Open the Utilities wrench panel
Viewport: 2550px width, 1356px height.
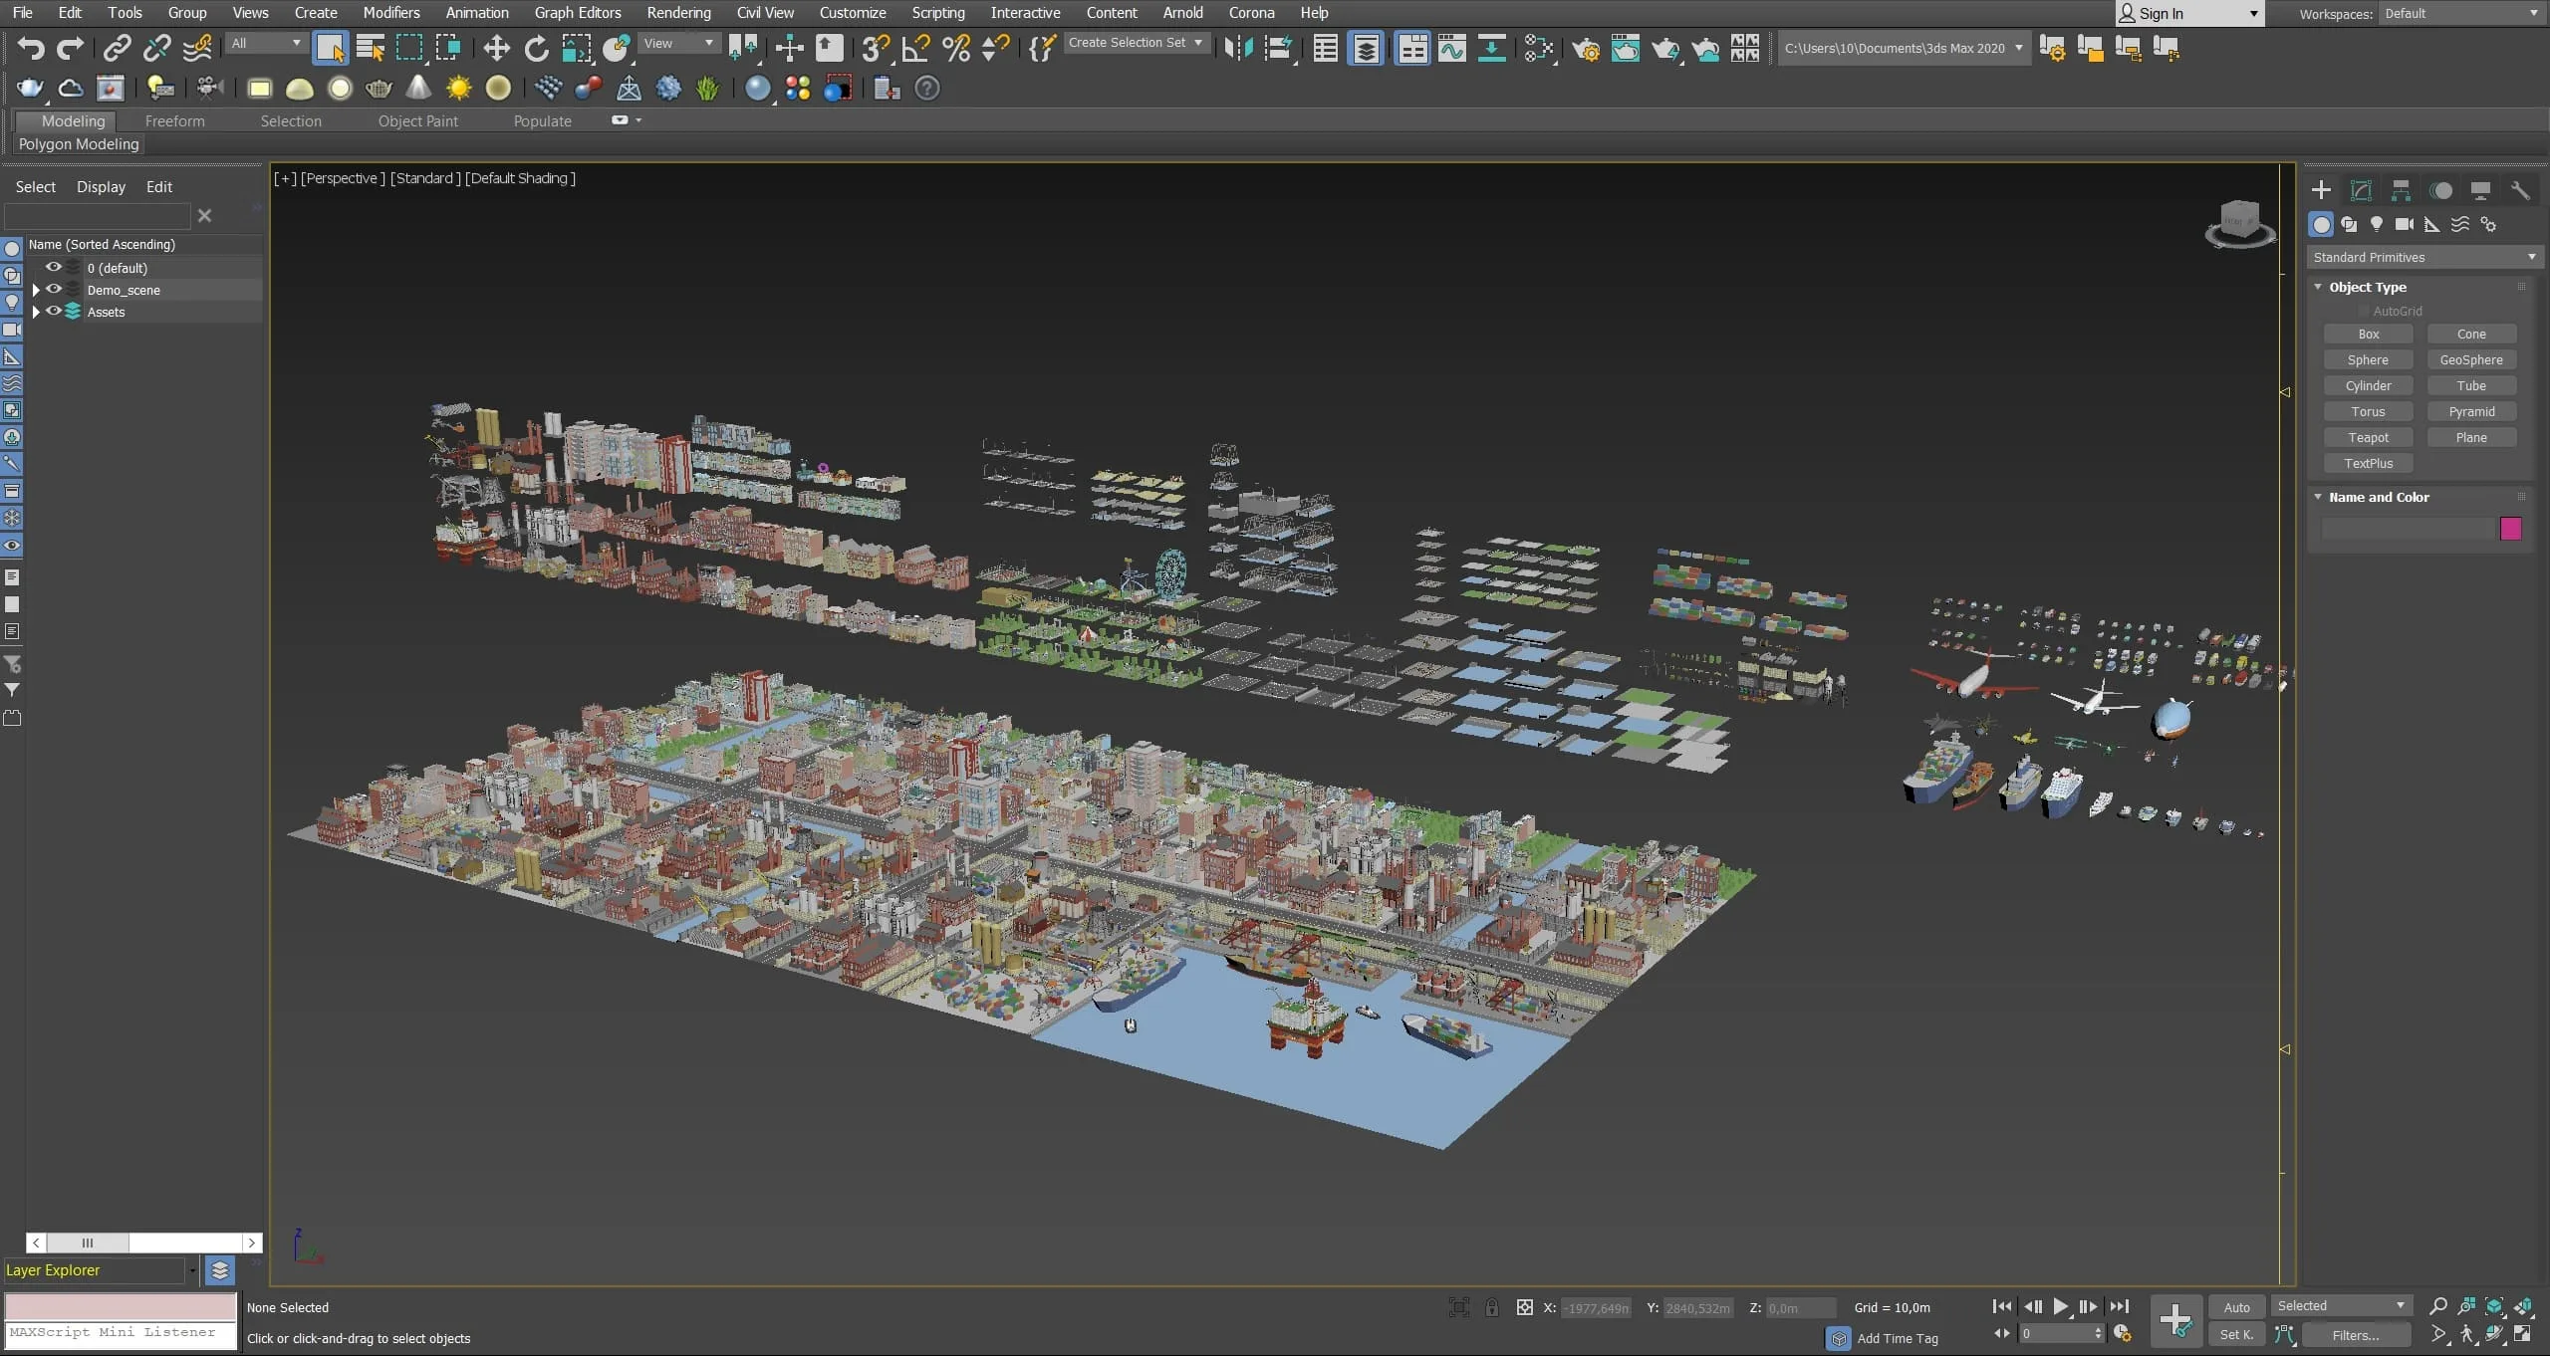click(2520, 190)
